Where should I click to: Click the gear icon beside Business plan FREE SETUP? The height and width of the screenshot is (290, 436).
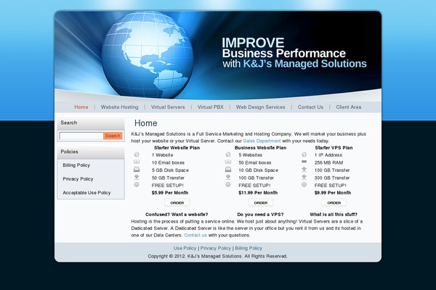coord(228,185)
